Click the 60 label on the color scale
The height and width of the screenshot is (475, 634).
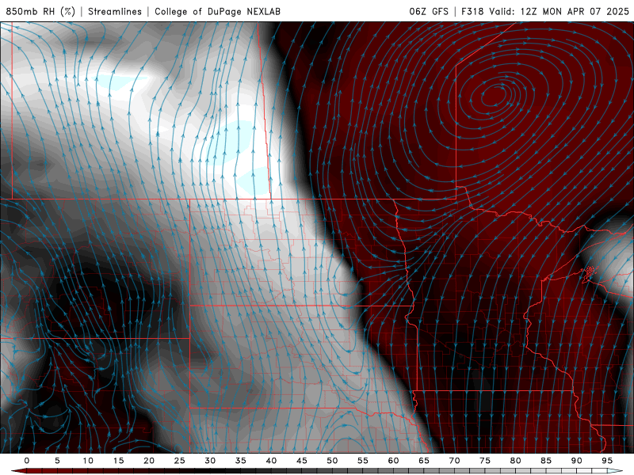(x=393, y=461)
